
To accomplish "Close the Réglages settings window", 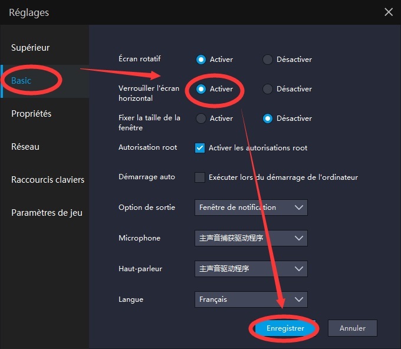I will pyautogui.click(x=388, y=12).
